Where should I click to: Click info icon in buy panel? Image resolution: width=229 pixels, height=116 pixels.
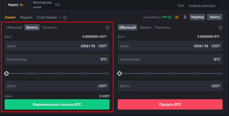(107, 28)
